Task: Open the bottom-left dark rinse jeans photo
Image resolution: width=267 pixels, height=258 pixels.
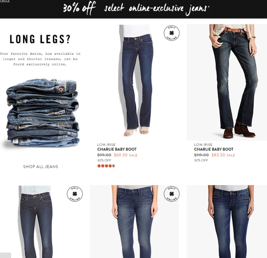Action: pyautogui.click(x=36, y=222)
